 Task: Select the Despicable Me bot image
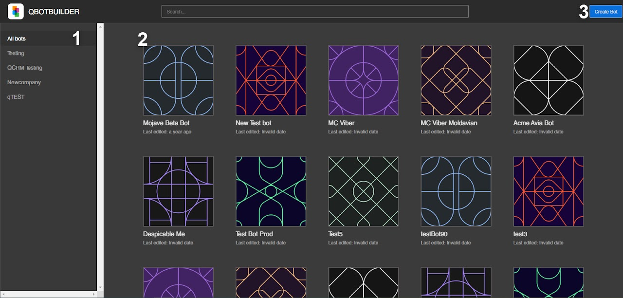[x=178, y=191]
